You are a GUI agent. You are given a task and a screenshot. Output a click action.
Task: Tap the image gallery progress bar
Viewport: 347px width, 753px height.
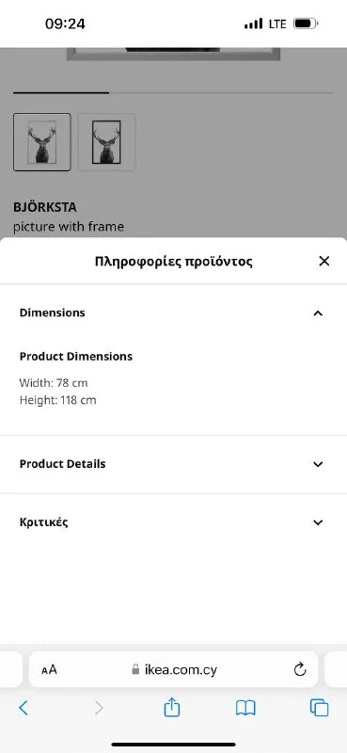tap(173, 92)
